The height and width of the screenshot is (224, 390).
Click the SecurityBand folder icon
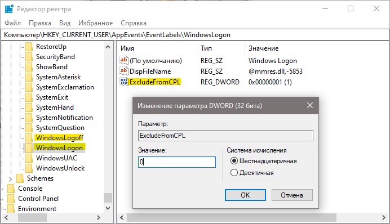[x=29, y=57]
